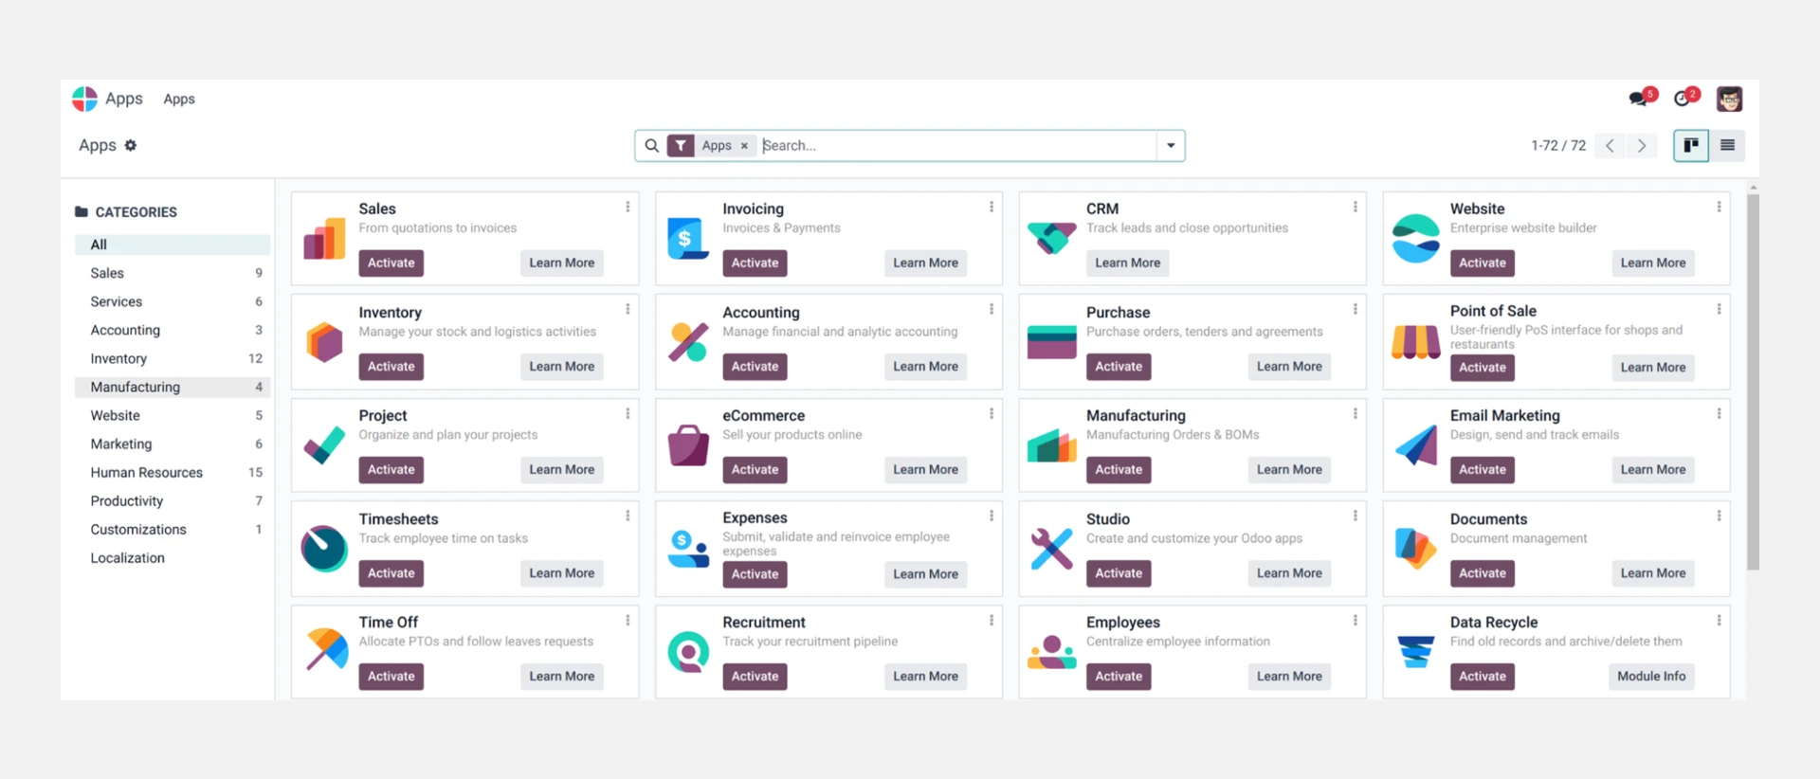Screen dimensions: 1820x779
Task: Click the CRM app icon
Action: coord(1052,238)
